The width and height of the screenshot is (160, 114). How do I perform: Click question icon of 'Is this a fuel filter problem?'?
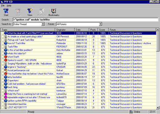click(6, 50)
